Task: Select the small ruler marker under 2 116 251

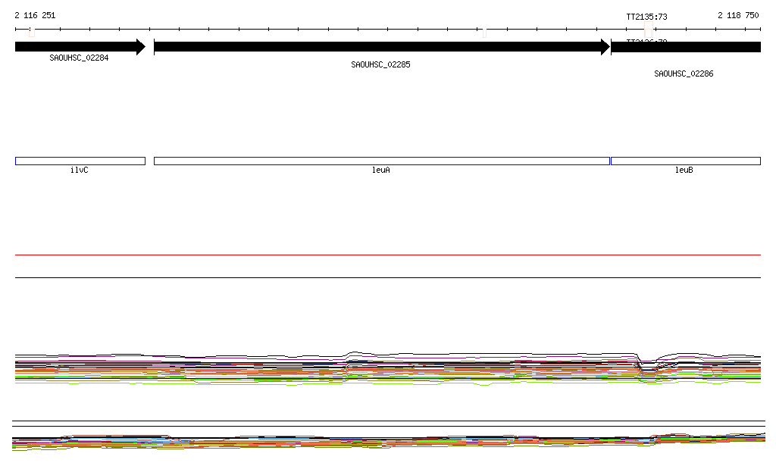Action: point(32,32)
